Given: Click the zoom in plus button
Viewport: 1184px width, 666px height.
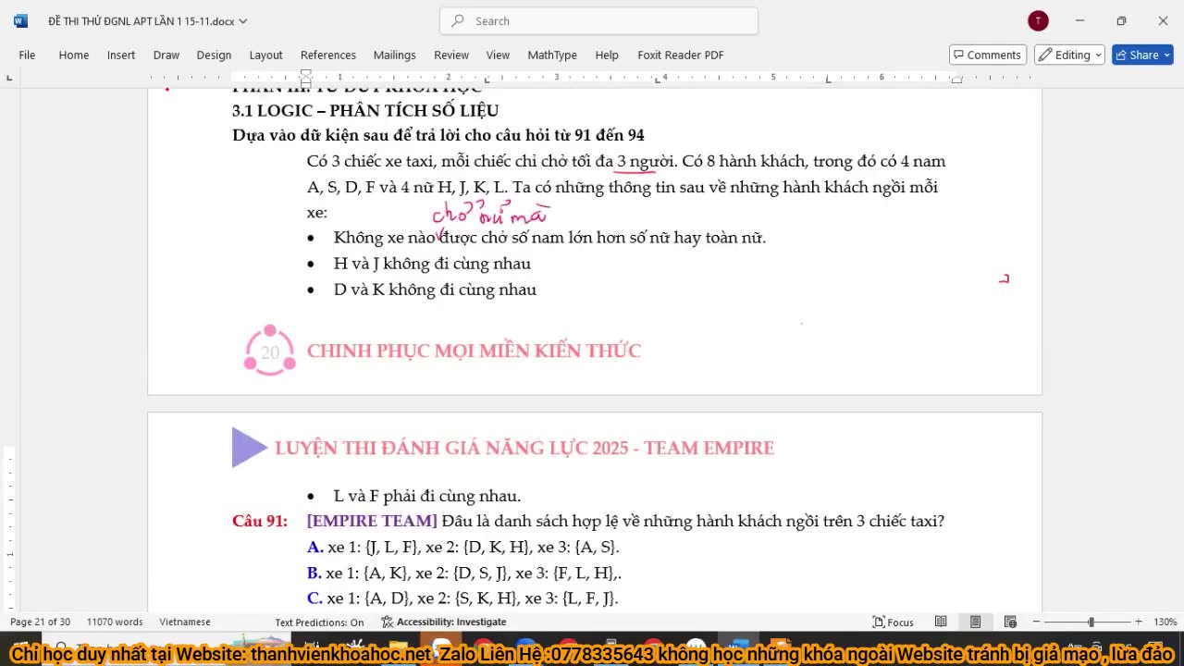Looking at the screenshot, I should click(x=1138, y=622).
